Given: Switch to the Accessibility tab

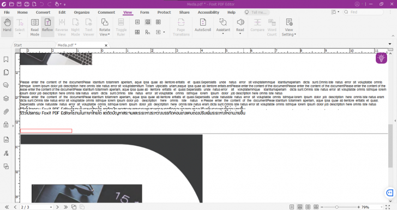Looking at the screenshot, I should click(208, 12).
